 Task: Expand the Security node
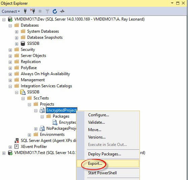click(x=10, y=50)
